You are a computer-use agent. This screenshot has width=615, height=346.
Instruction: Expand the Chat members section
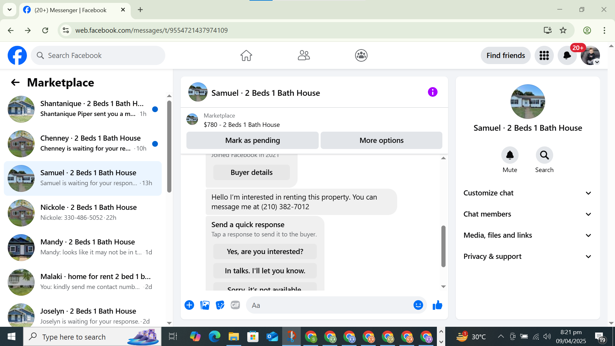[527, 214]
